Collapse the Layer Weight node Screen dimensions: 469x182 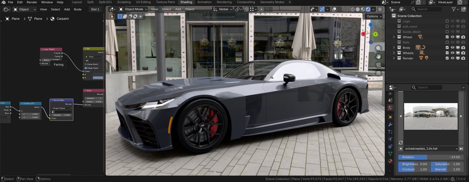tap(42, 49)
